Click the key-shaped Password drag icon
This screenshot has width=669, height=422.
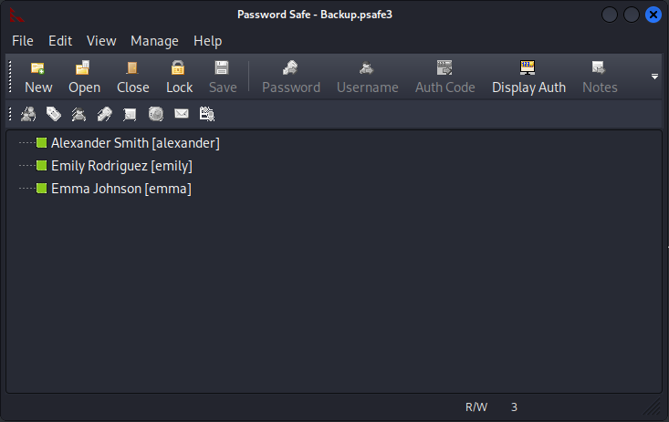click(x=105, y=114)
